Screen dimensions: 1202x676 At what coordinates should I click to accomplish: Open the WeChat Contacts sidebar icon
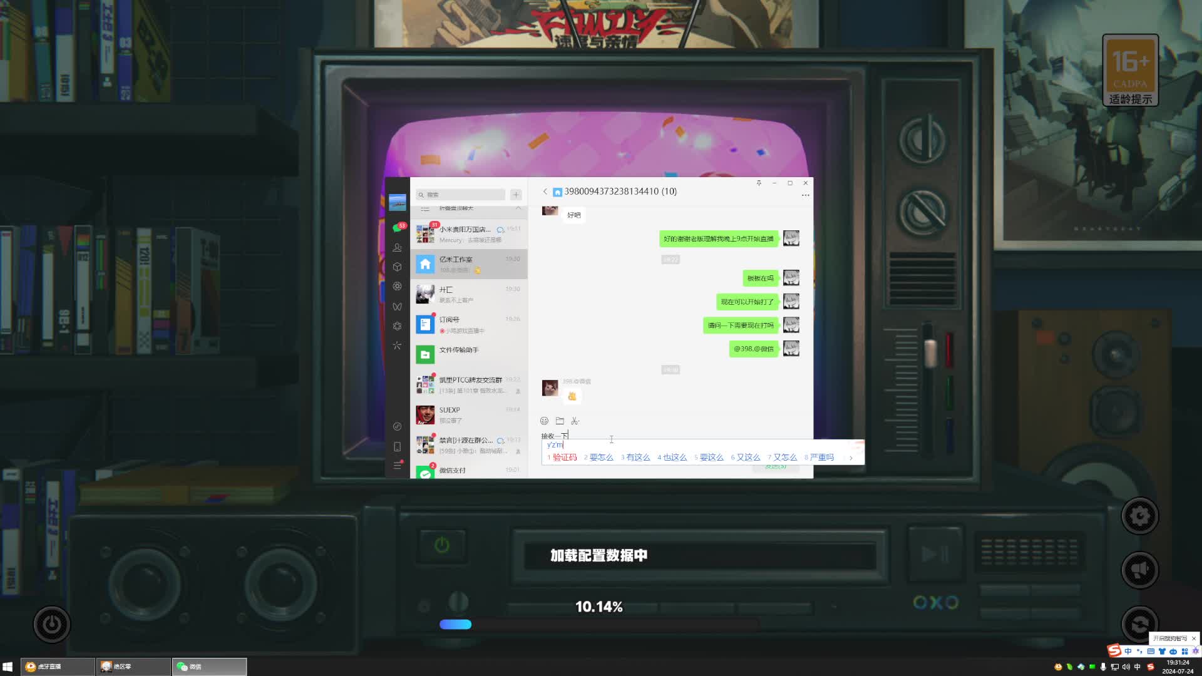397,248
